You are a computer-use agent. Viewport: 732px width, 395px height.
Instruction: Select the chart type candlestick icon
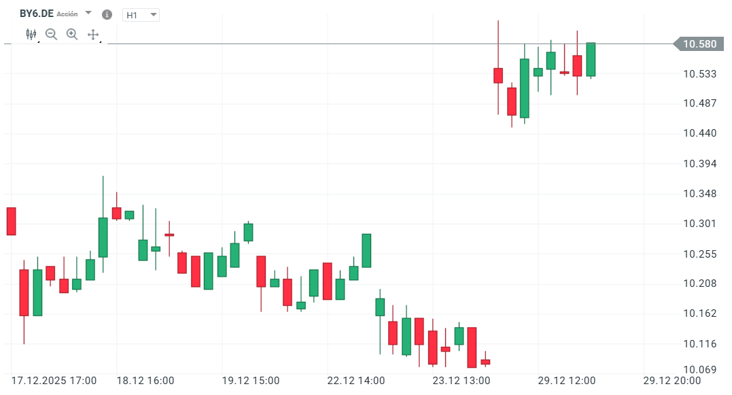point(31,33)
